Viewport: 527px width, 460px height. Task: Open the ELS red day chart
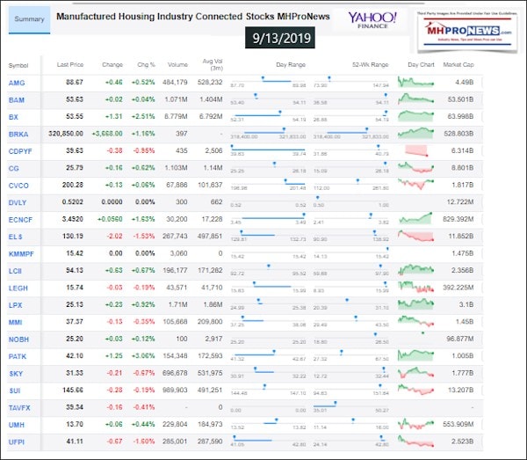[x=415, y=236]
